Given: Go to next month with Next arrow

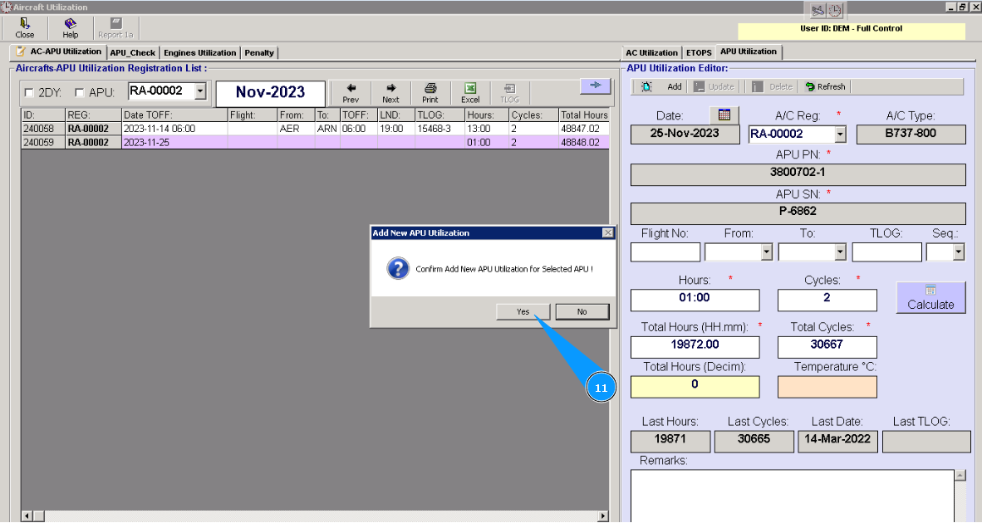Looking at the screenshot, I should tap(390, 93).
